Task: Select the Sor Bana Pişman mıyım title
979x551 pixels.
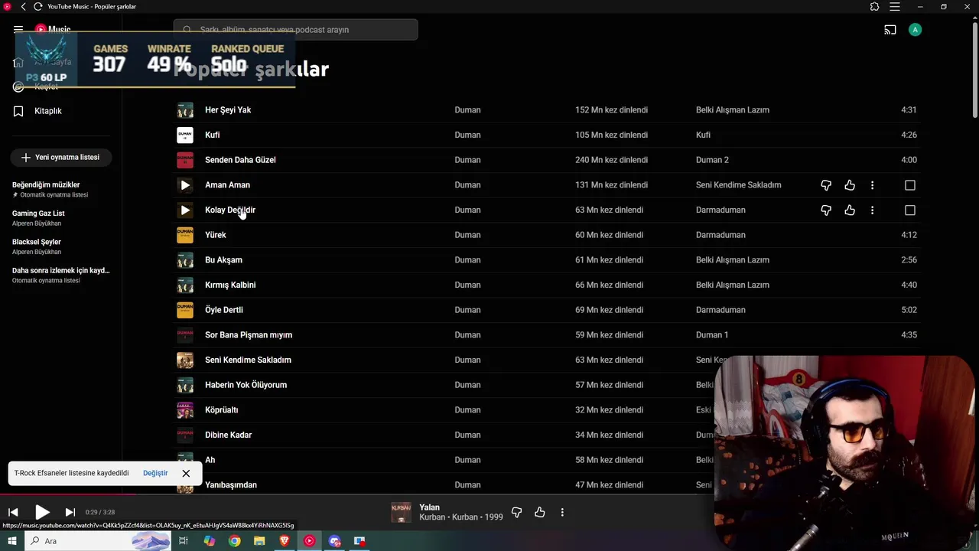Action: coord(249,335)
